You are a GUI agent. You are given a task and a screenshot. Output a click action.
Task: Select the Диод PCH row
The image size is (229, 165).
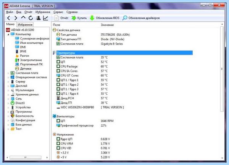82,98
